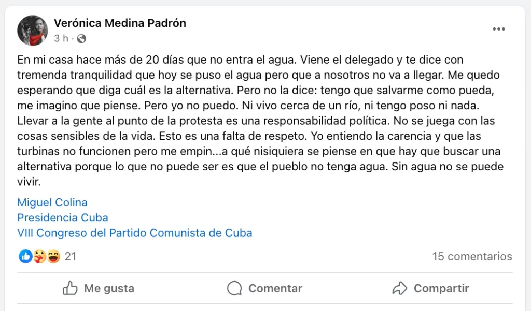The image size is (531, 311).
Task: Click the speech bubble Comentar icon
Action: (x=235, y=288)
